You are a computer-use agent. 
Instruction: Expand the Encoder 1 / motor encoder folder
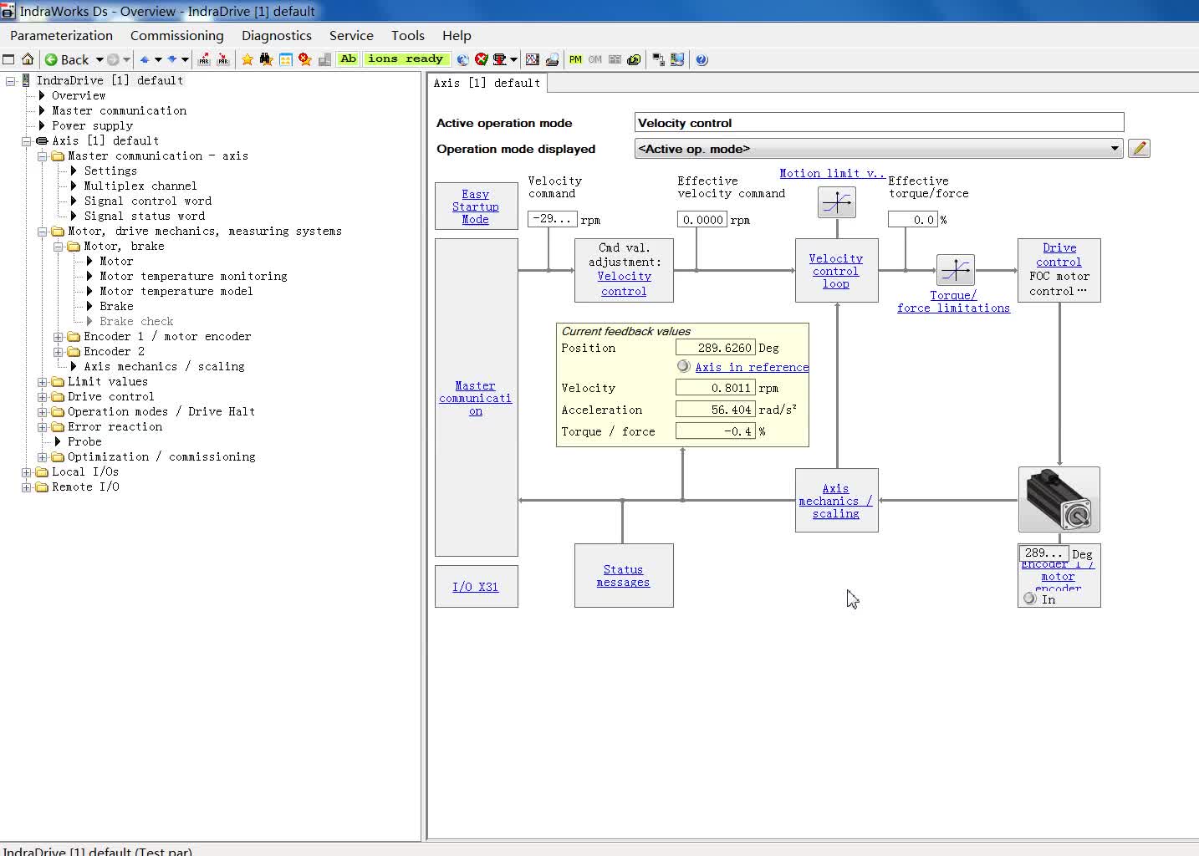(59, 337)
